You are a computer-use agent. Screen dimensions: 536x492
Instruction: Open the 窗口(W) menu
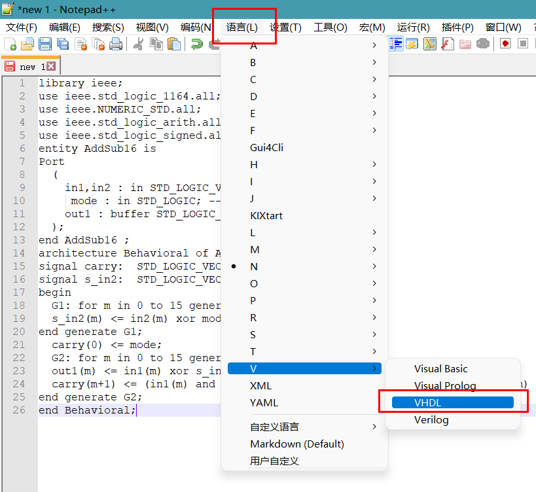click(503, 27)
